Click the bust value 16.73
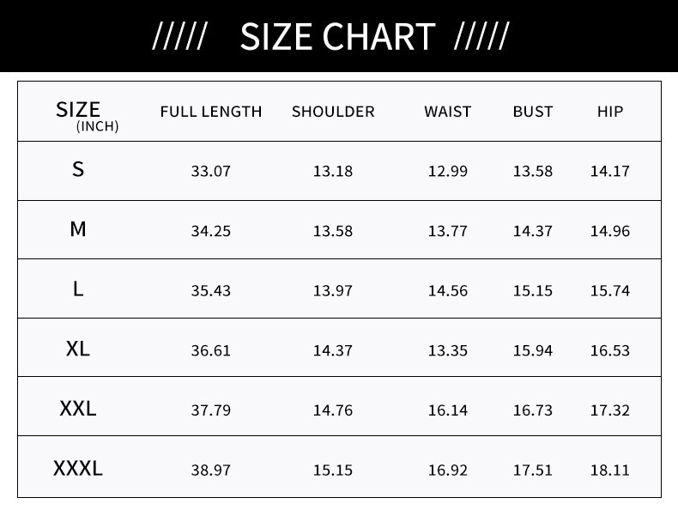 (x=533, y=410)
